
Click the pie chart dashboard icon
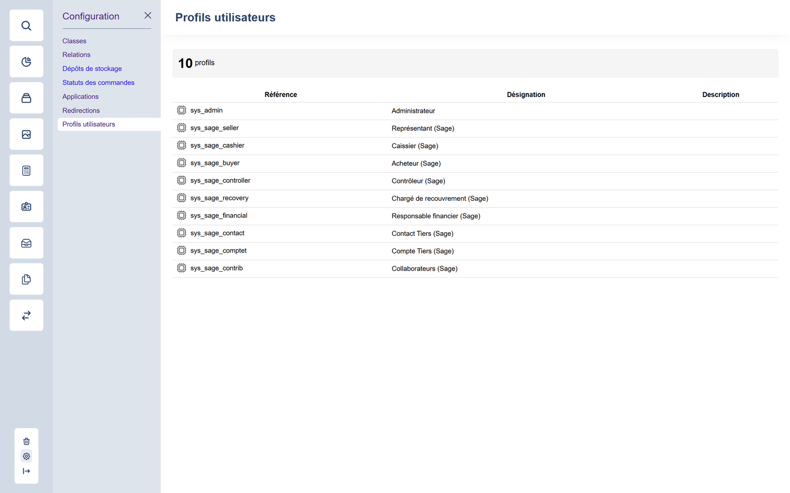click(26, 62)
